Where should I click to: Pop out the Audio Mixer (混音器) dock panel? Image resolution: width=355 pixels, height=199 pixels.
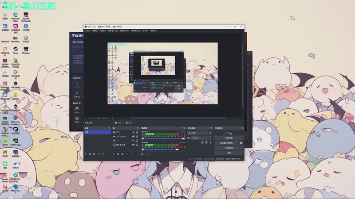[x=184, y=128]
